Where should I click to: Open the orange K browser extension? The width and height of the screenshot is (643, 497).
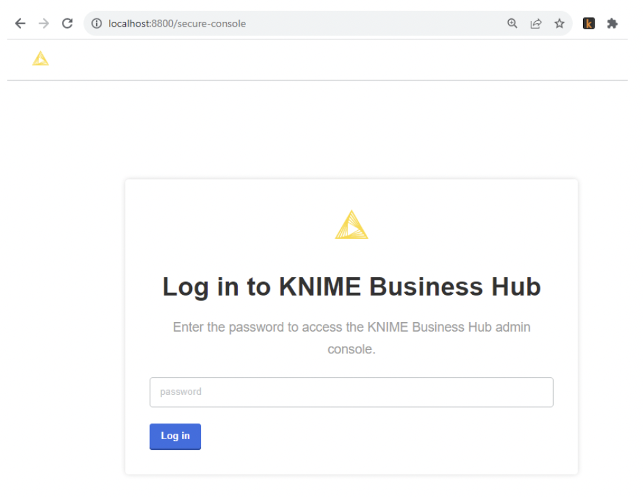(589, 23)
